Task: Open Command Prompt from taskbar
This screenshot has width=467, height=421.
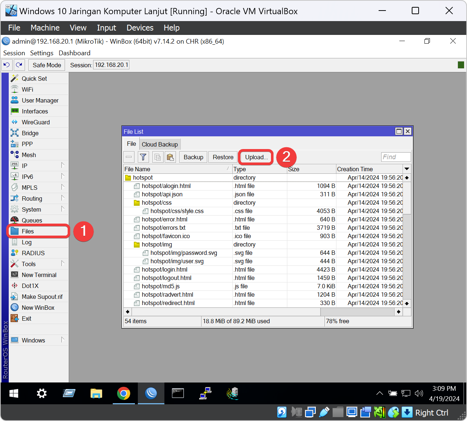Action: (178, 393)
